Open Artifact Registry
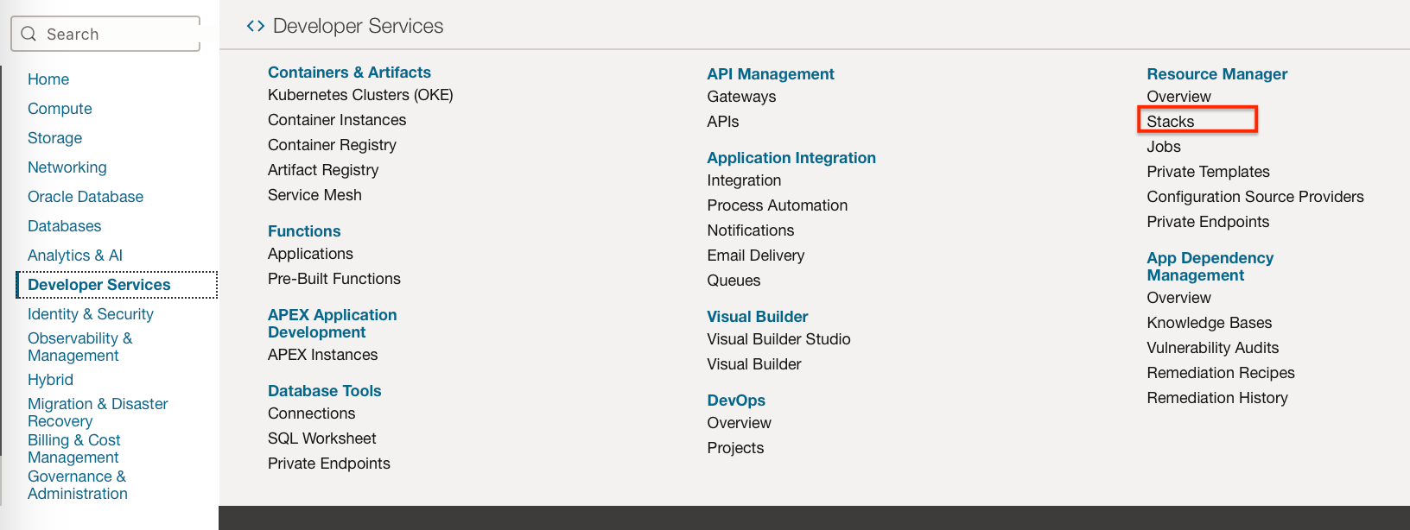The height and width of the screenshot is (530, 1410). [323, 170]
